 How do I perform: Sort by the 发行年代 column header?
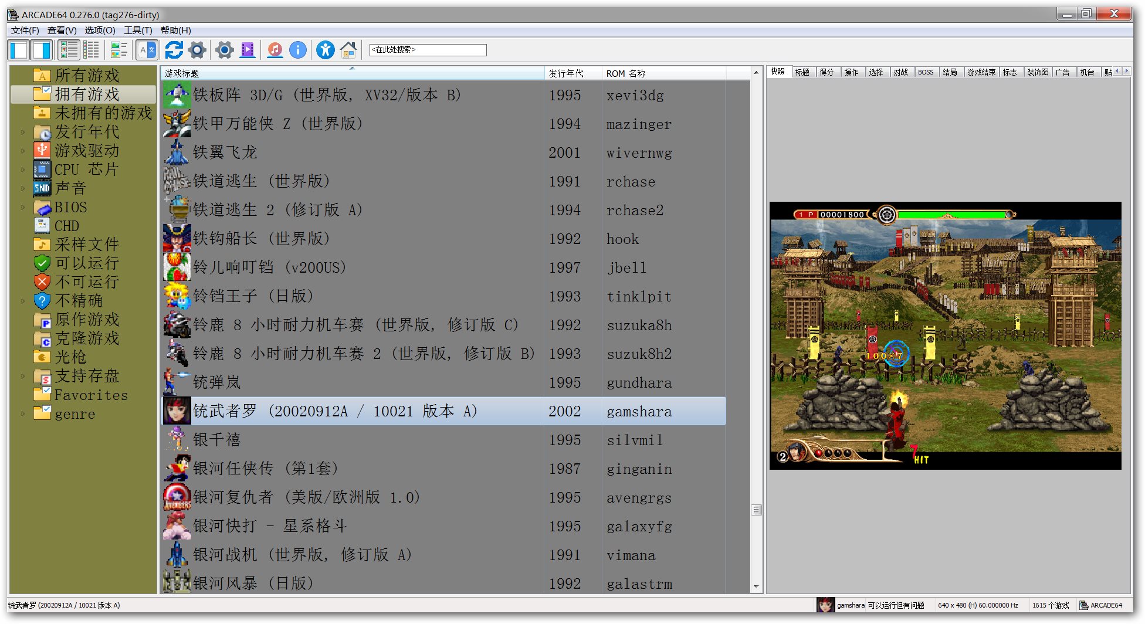[x=572, y=73]
